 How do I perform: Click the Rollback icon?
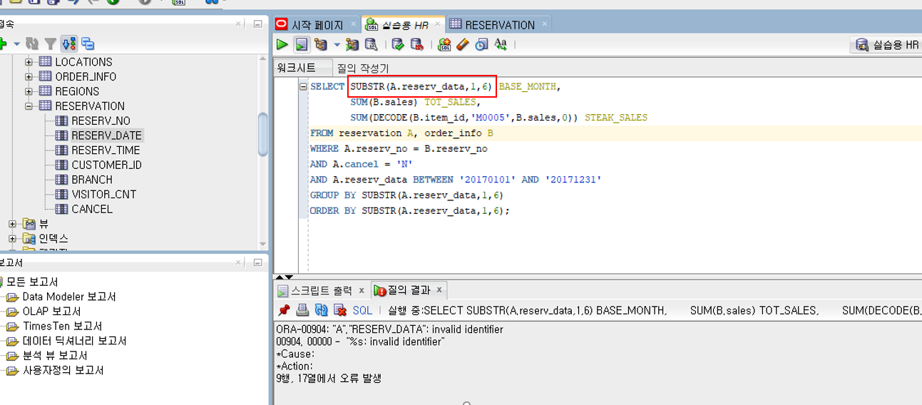point(417,44)
